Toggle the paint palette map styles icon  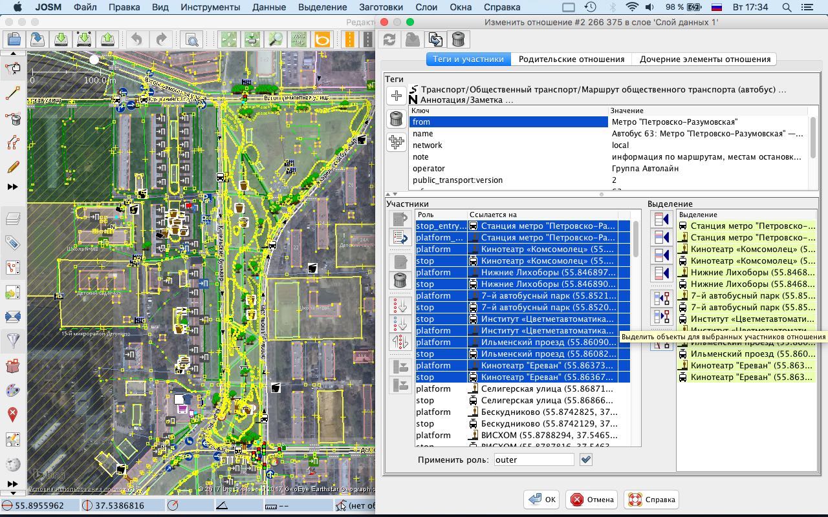13,390
